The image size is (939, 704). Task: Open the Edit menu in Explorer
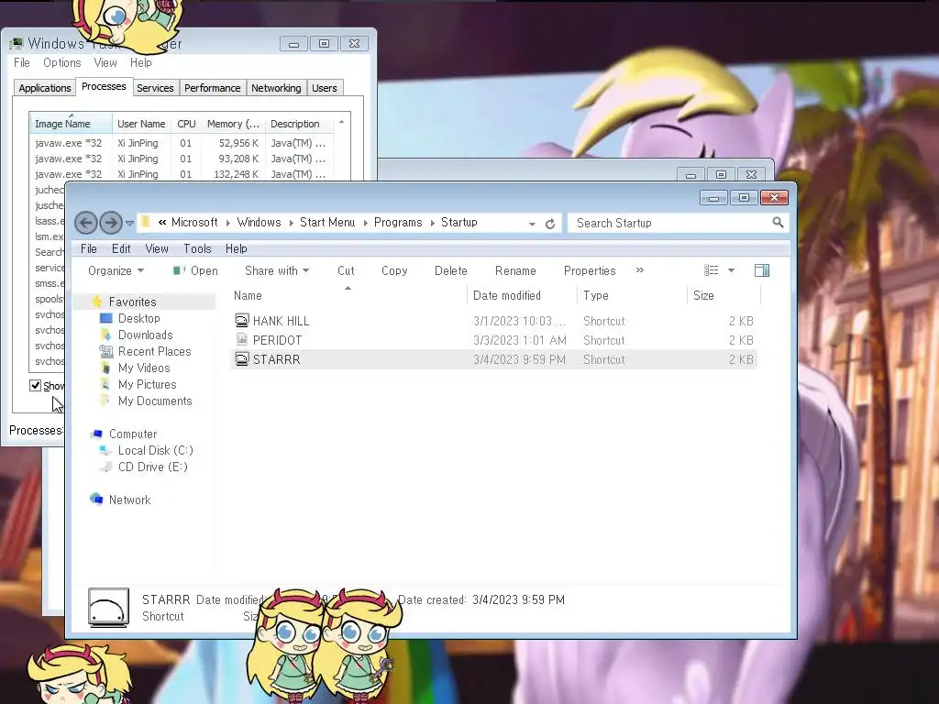(121, 248)
